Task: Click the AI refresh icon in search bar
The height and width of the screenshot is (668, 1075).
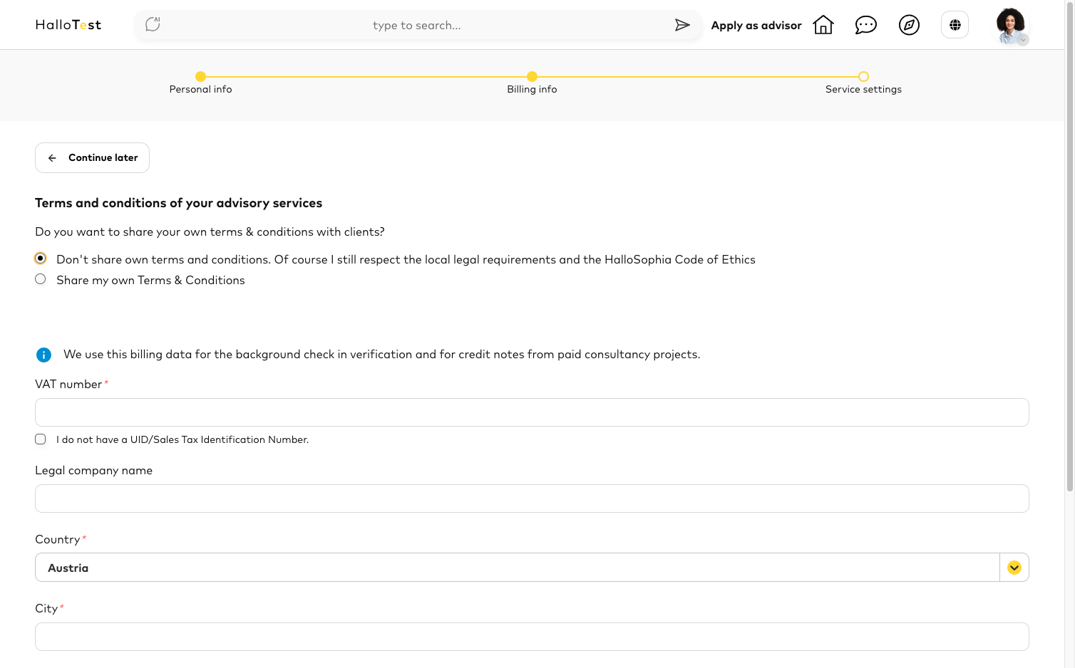Action: pos(153,25)
